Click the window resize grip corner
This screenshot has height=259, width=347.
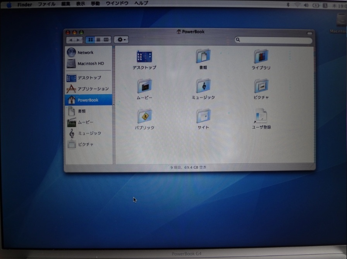point(312,167)
